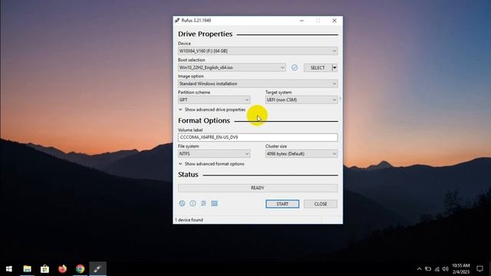
Task: Click the CLOSE button
Action: [321, 204]
